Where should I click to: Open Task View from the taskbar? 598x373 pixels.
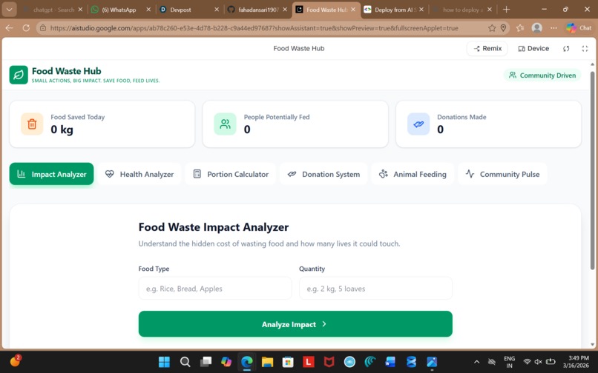click(206, 362)
